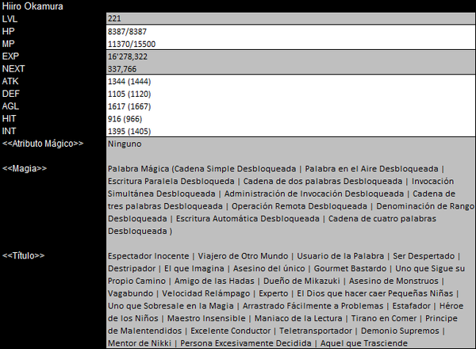Select the <<Magia>> label

(25, 168)
